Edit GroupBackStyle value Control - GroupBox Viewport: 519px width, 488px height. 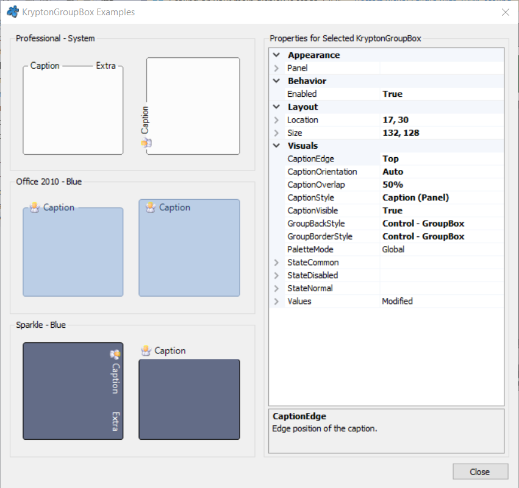coord(442,224)
